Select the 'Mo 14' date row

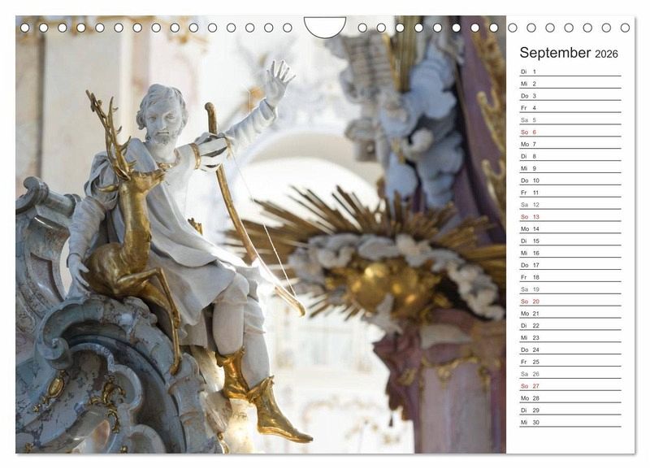coord(570,229)
